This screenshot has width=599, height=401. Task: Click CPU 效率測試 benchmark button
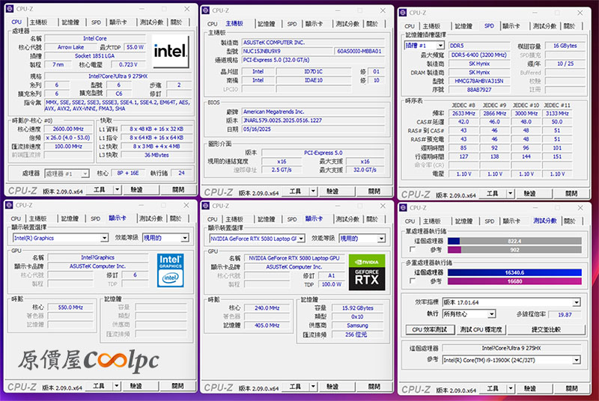tap(430, 329)
